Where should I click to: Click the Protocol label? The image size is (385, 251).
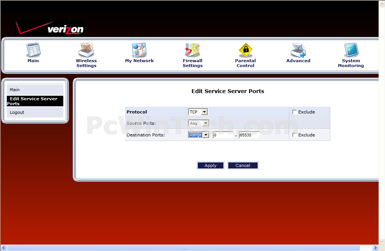137,112
